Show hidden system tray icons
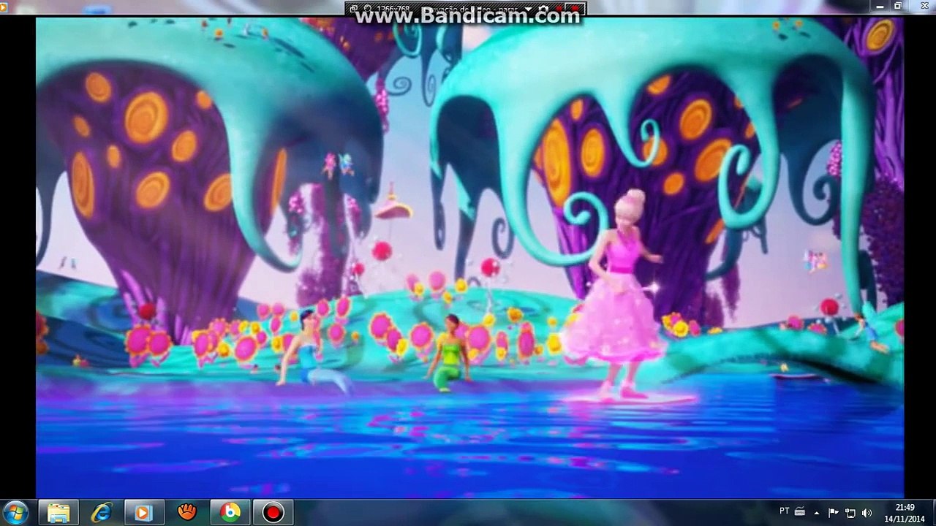 [817, 513]
